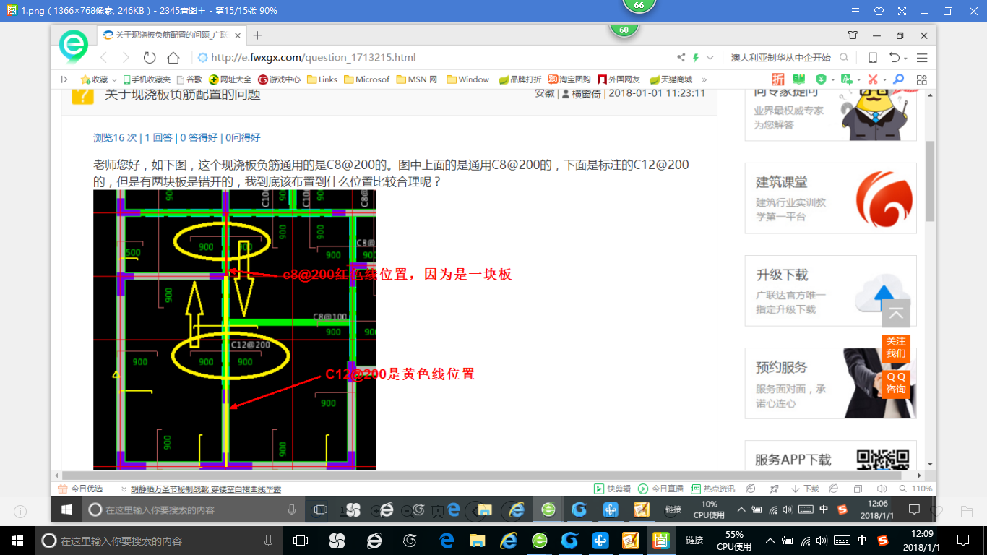Open the 手机收藏夹 bookmark
987x555 pixels.
coord(147,79)
